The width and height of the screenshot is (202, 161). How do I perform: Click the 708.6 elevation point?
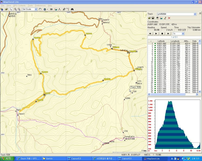(27, 76)
